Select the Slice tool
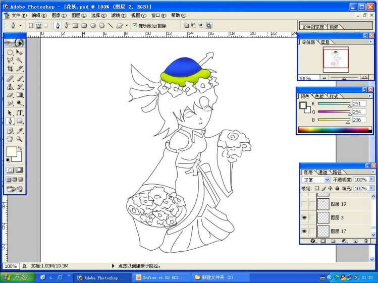378x283 pixels. (19, 69)
